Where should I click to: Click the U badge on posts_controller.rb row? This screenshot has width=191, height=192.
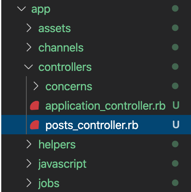point(176,125)
